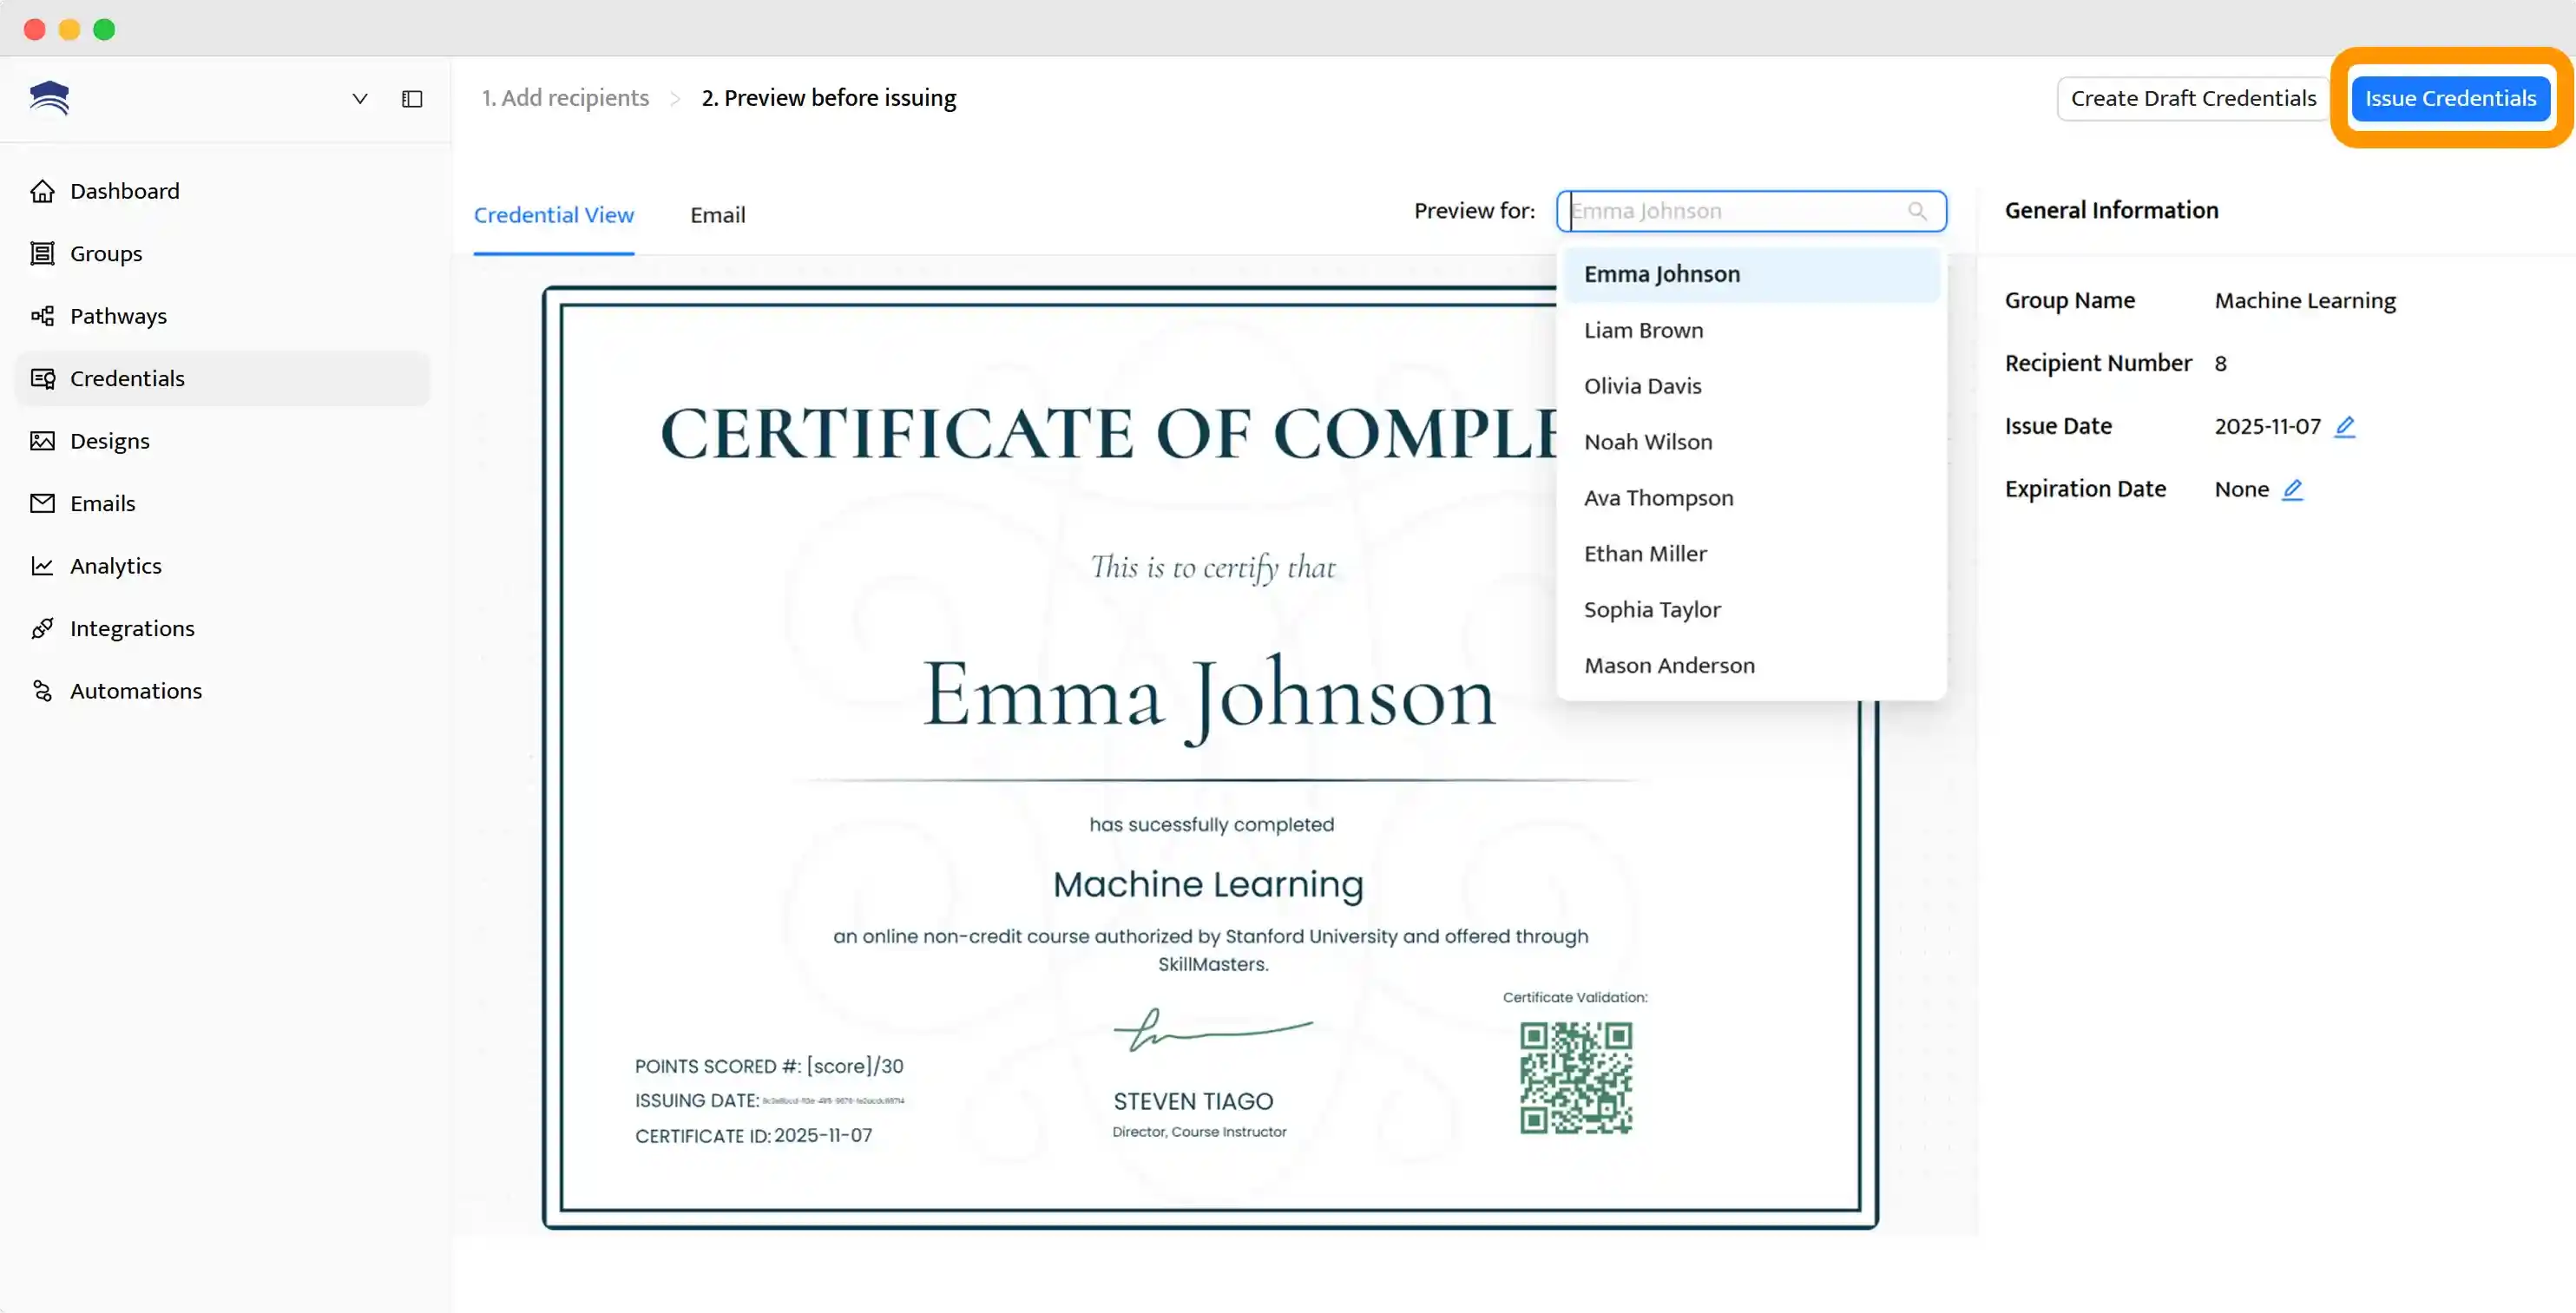Image resolution: width=2576 pixels, height=1313 pixels.
Task: Open the Integrations section
Action: tap(131, 628)
